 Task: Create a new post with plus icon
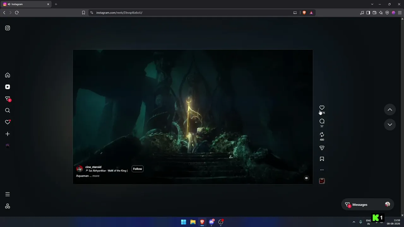(x=8, y=134)
